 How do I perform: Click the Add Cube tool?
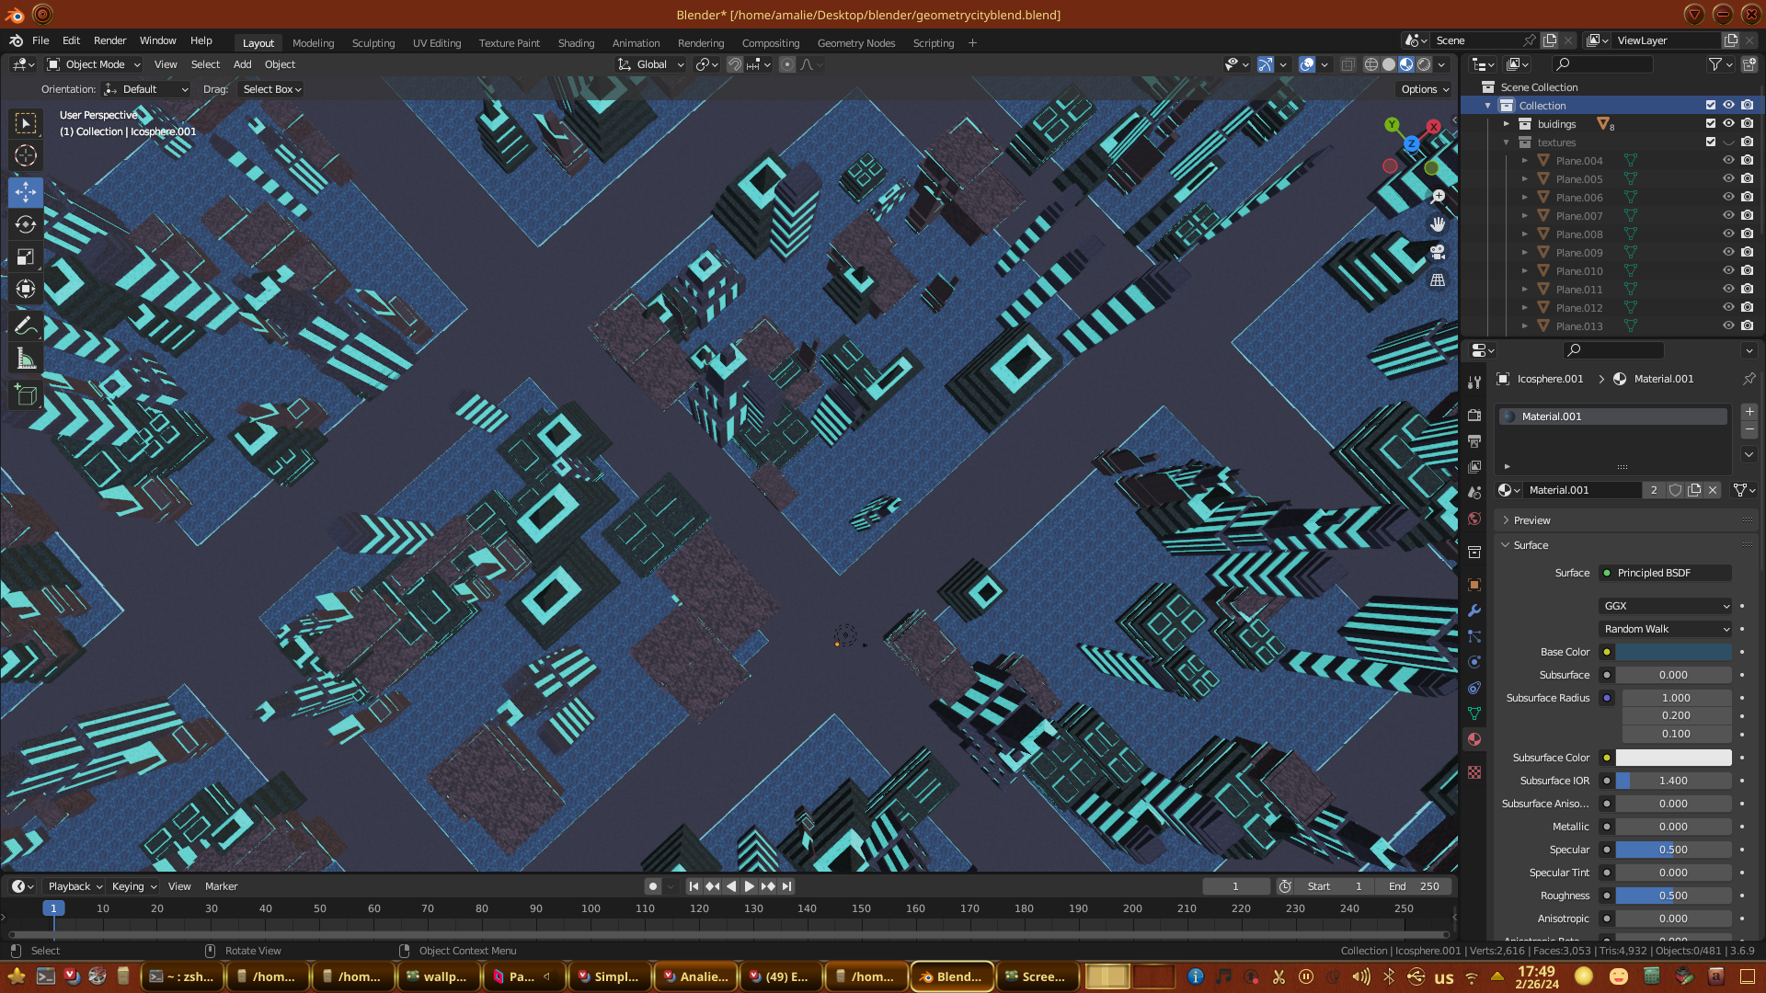pos(26,396)
